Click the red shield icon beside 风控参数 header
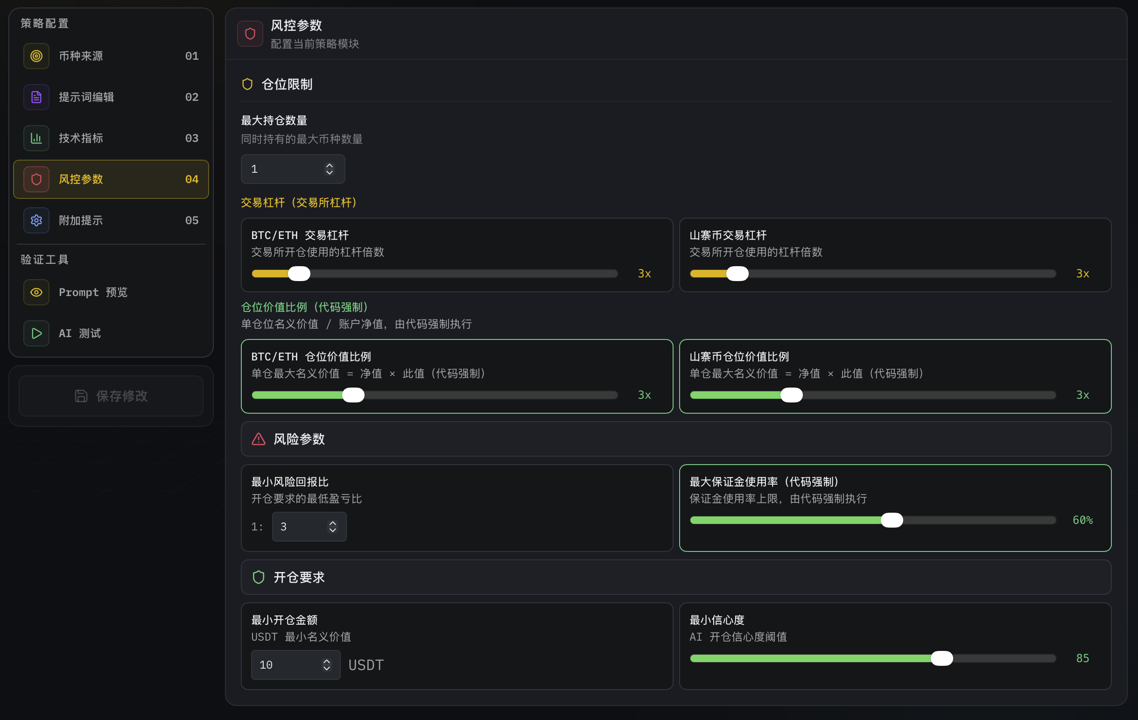Image resolution: width=1138 pixels, height=720 pixels. (250, 34)
